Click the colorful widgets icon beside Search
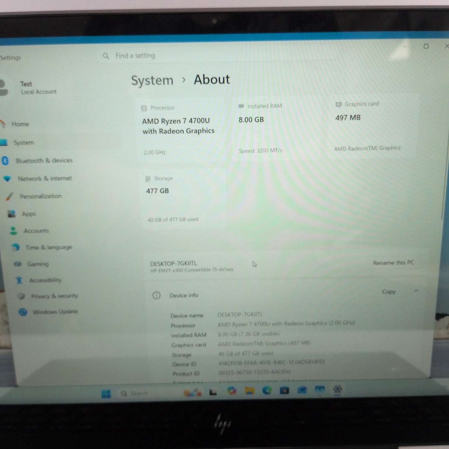449x449 pixels. pyautogui.click(x=193, y=393)
